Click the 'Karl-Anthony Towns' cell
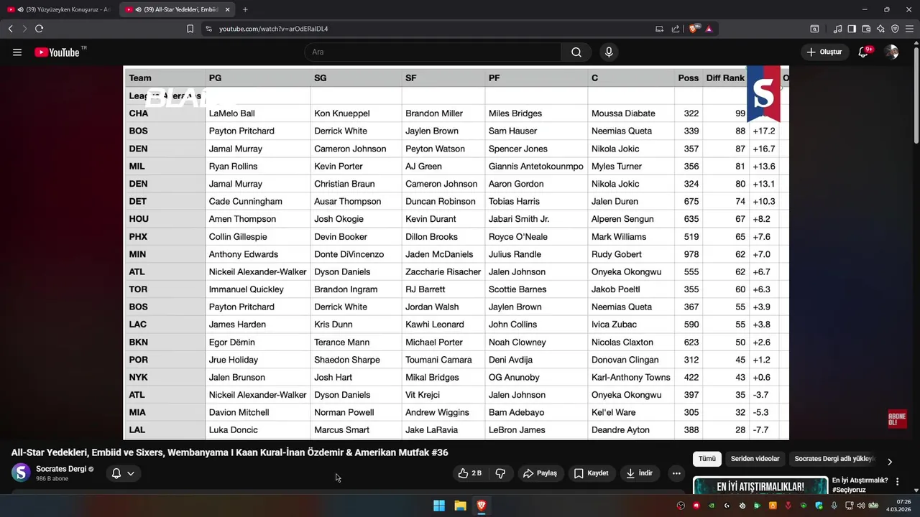Image resolution: width=920 pixels, height=517 pixels. pos(630,378)
